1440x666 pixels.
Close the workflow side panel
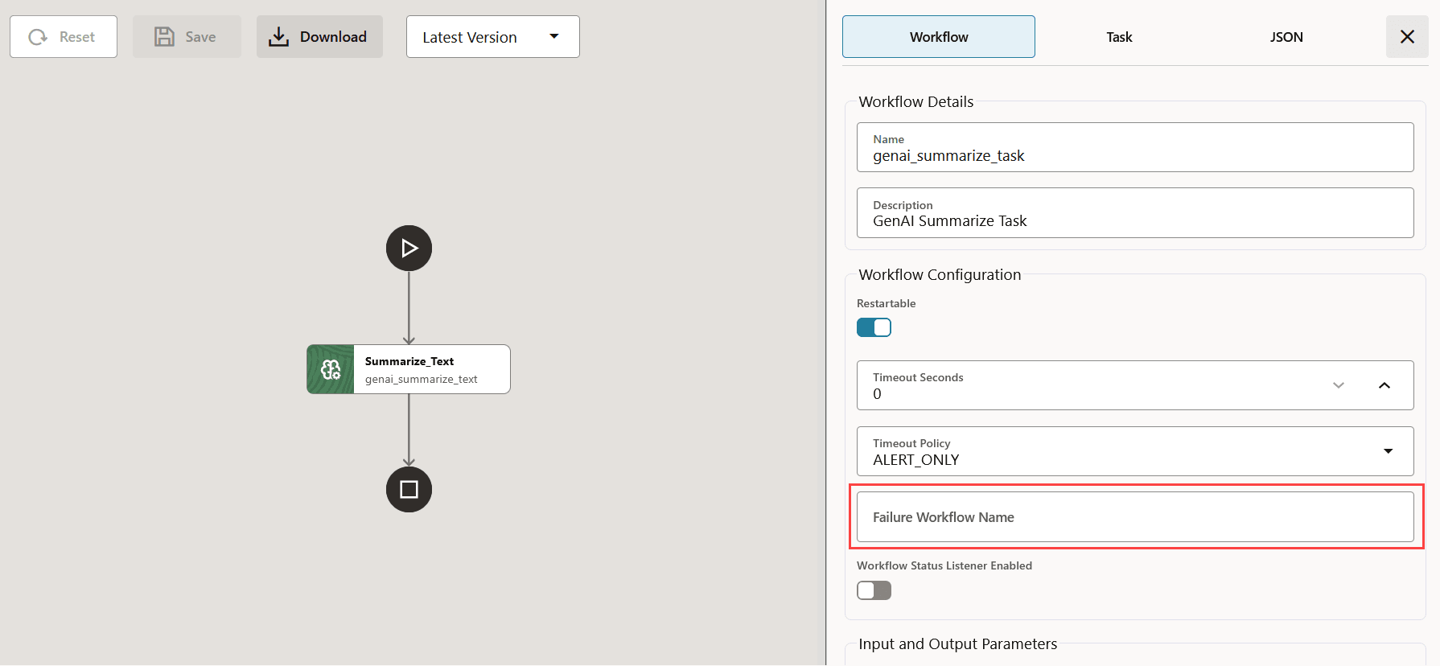(x=1407, y=37)
